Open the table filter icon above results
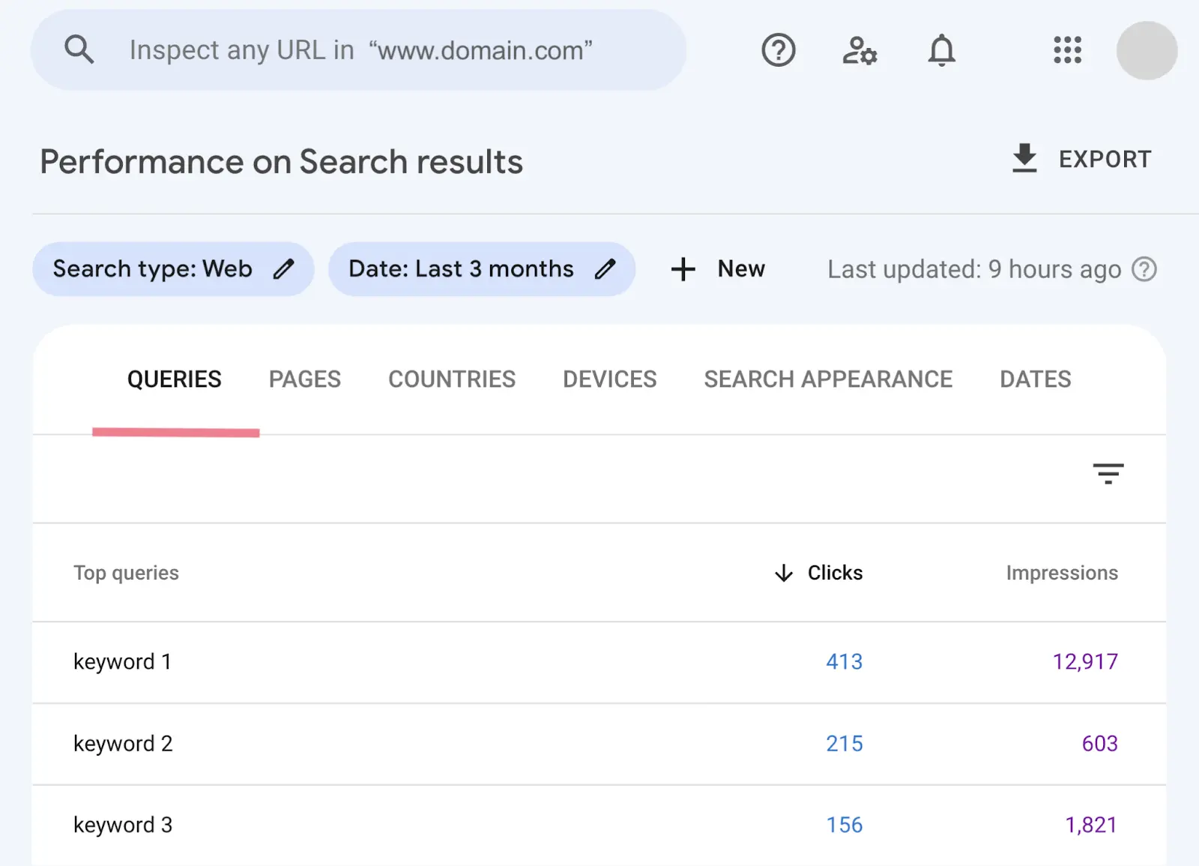 coord(1109,474)
